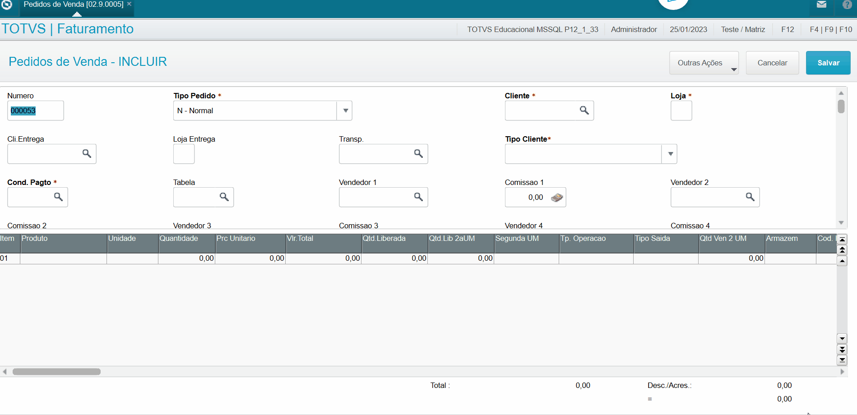
Task: Click the Loja Entrega input field
Action: [x=184, y=154]
